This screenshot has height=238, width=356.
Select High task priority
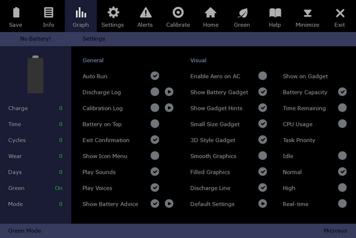(343, 188)
